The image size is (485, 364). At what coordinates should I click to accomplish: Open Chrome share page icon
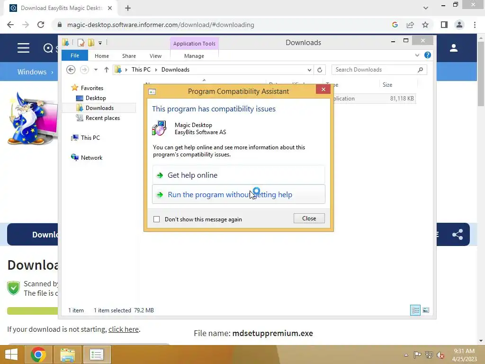click(410, 25)
